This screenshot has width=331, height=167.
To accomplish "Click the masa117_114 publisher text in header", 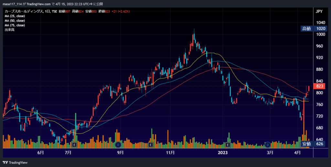I will 12,4.
